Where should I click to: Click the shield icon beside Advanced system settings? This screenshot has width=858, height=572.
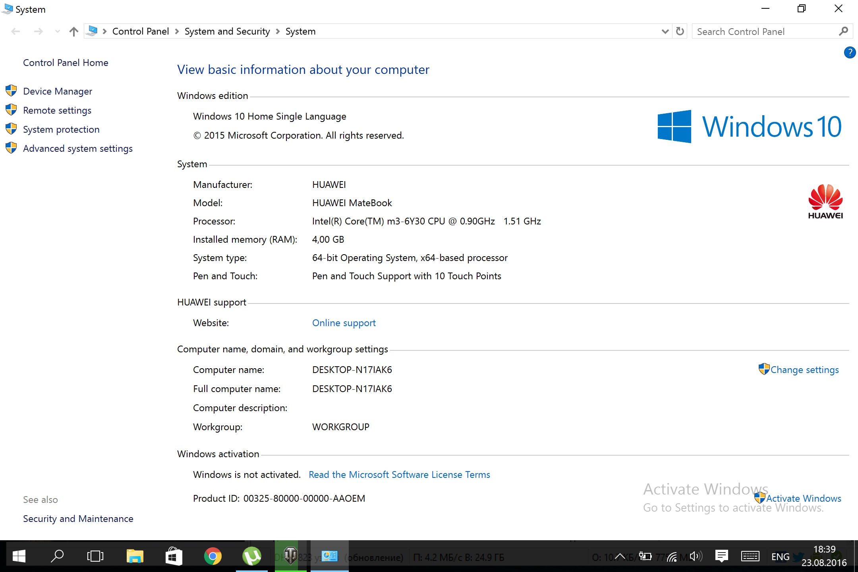coord(11,148)
